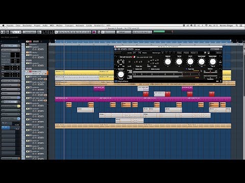Image resolution: width=245 pixels, height=183 pixels.
Task: Adjust the Mono Maker knob
Action: (202, 62)
